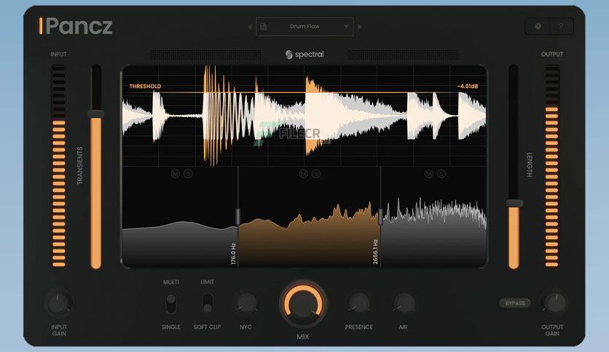This screenshot has width=609, height=352.
Task: Go to the next preset arrow
Action: pyautogui.click(x=360, y=27)
